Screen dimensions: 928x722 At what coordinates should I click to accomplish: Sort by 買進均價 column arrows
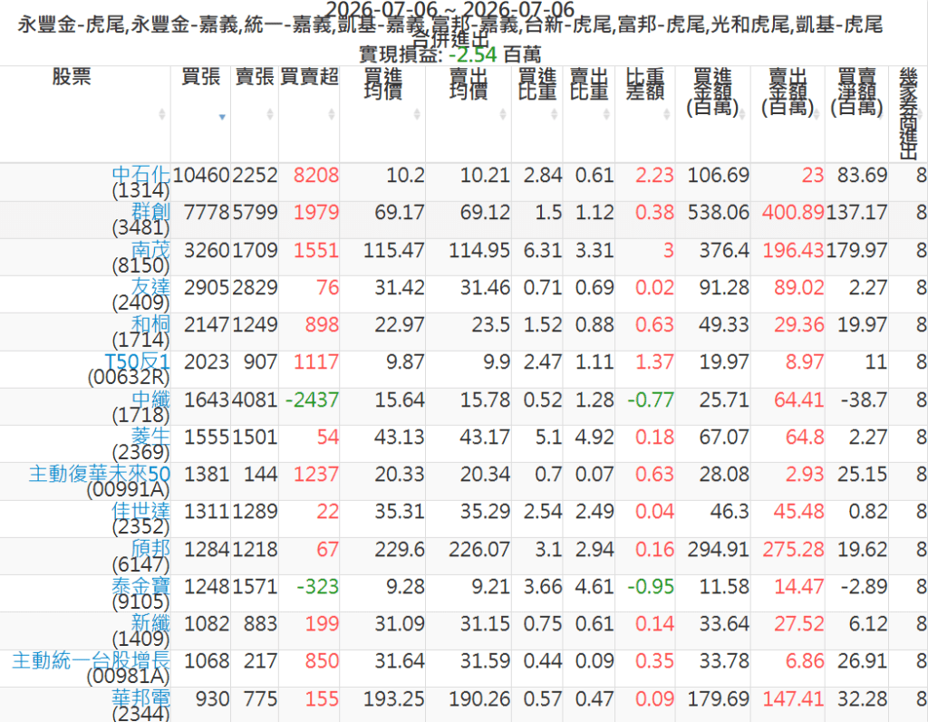click(417, 115)
